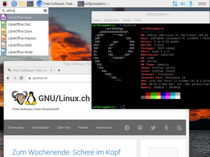
Task: Open the Community nav item
Action: (16, 128)
